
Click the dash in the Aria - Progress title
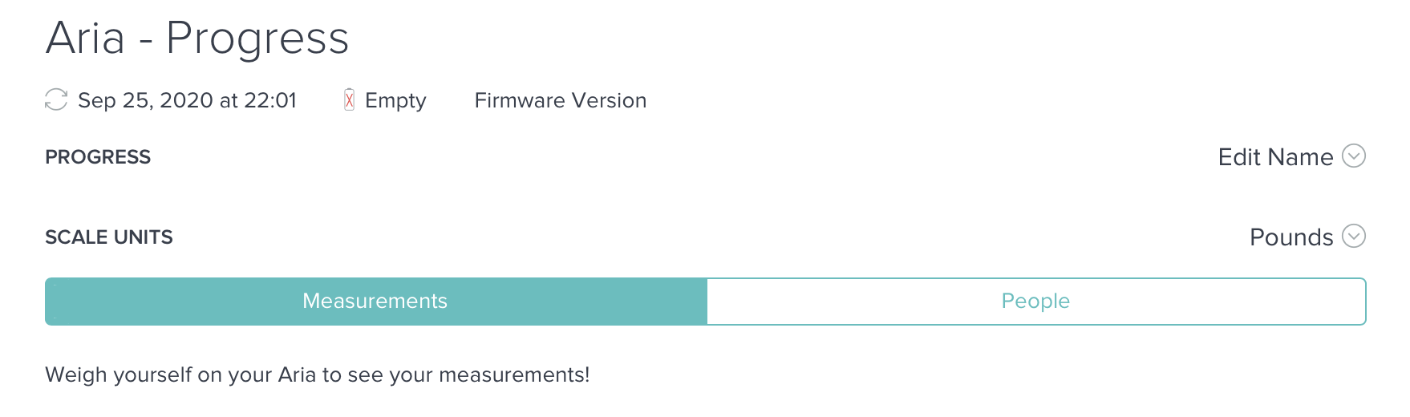[145, 42]
